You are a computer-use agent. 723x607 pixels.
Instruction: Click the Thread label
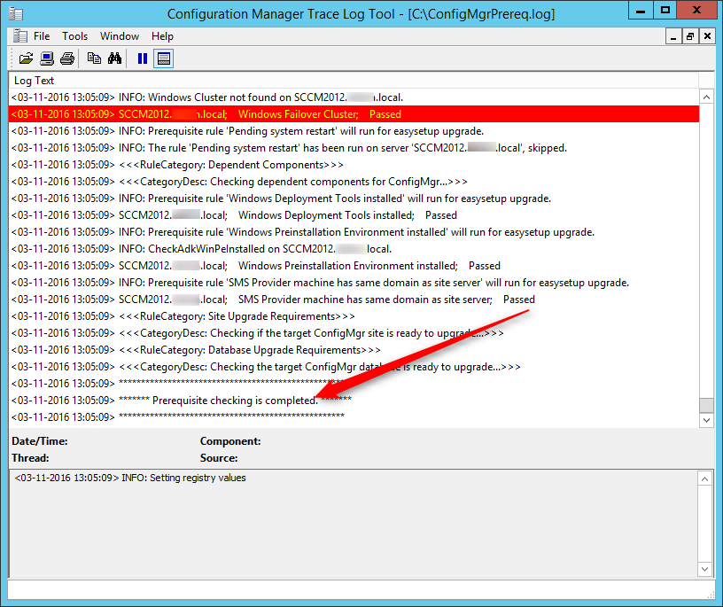pos(30,458)
